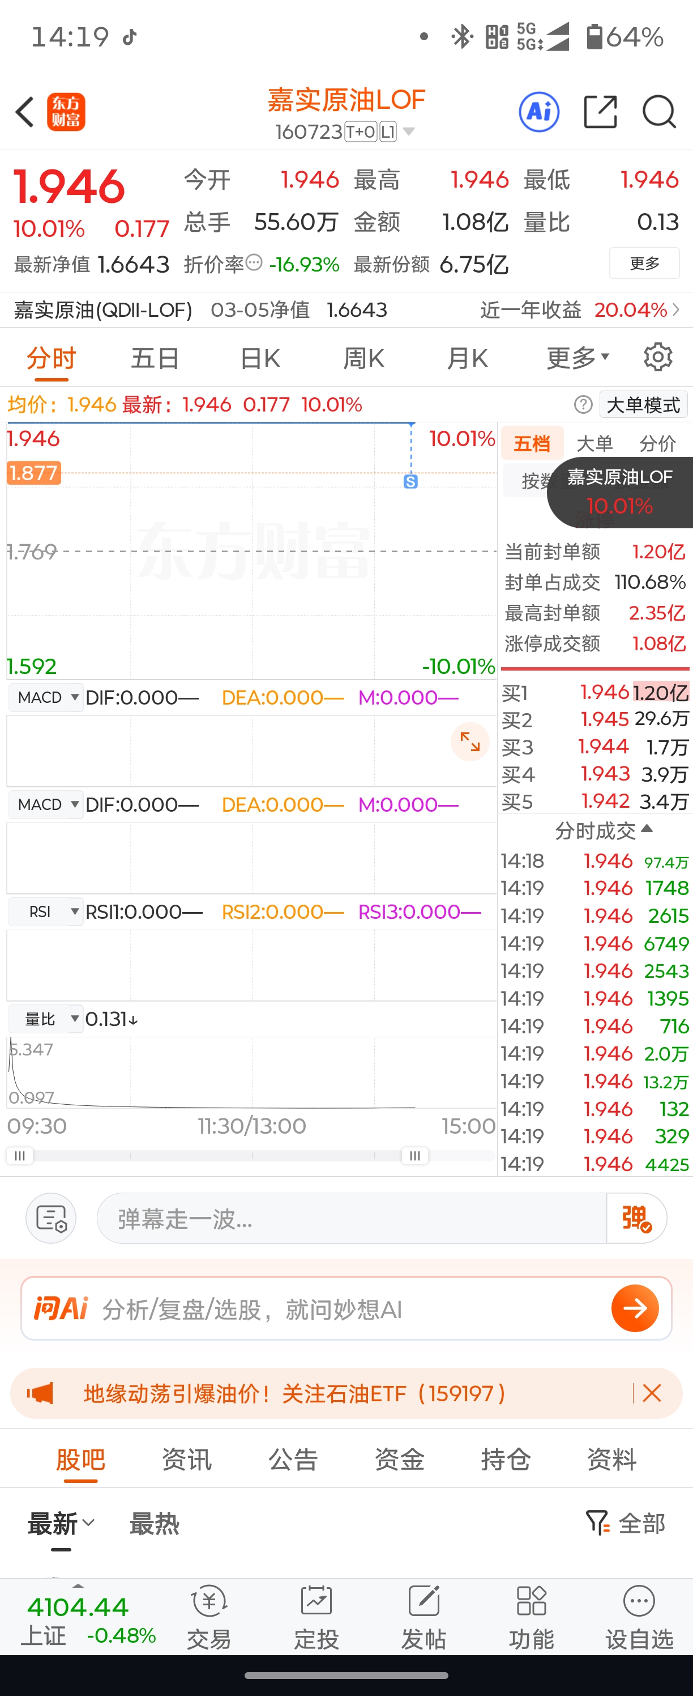
Task: Tap the megaphone announcement icon
Action: coord(40,1393)
